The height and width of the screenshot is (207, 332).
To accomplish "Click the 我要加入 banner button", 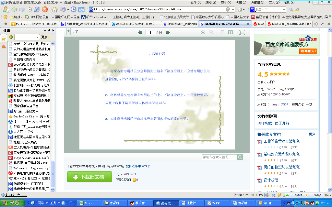I will pyautogui.click(x=308, y=51).
